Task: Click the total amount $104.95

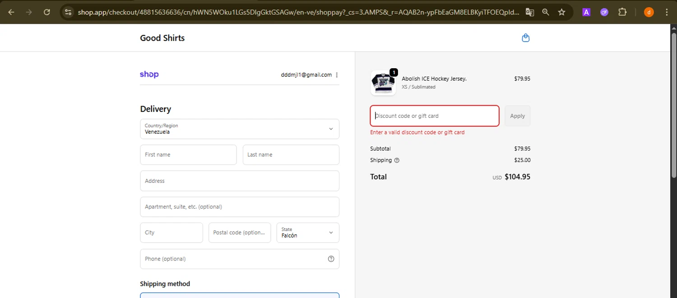Action: point(517,177)
